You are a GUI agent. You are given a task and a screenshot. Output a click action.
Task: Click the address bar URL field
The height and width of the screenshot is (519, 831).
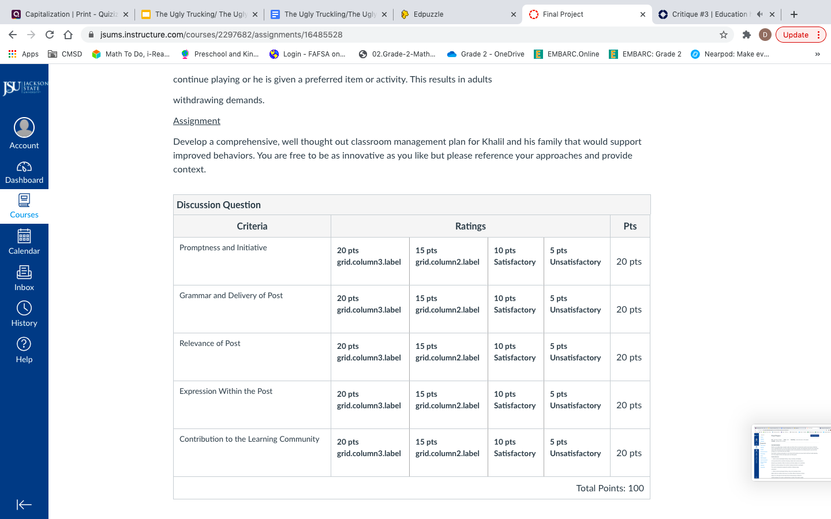[404, 35]
